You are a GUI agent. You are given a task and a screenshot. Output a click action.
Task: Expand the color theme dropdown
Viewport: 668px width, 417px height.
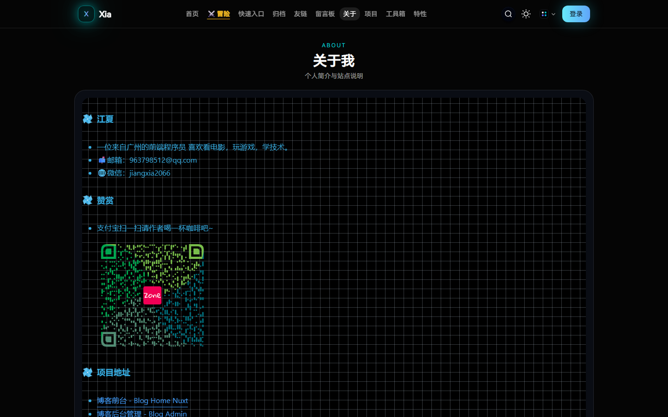548,14
